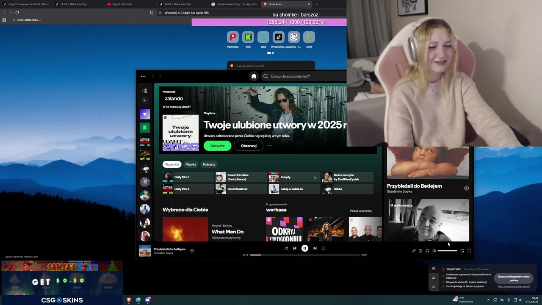
Task: Click the Wyszukaj w Google address bar
Action: coord(252,13)
